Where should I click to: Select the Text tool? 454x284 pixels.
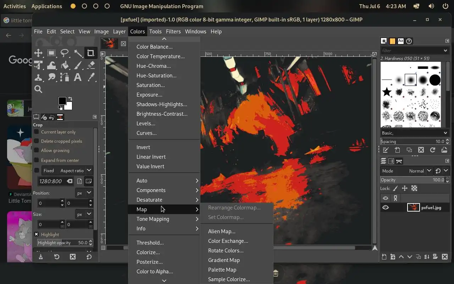tap(78, 77)
